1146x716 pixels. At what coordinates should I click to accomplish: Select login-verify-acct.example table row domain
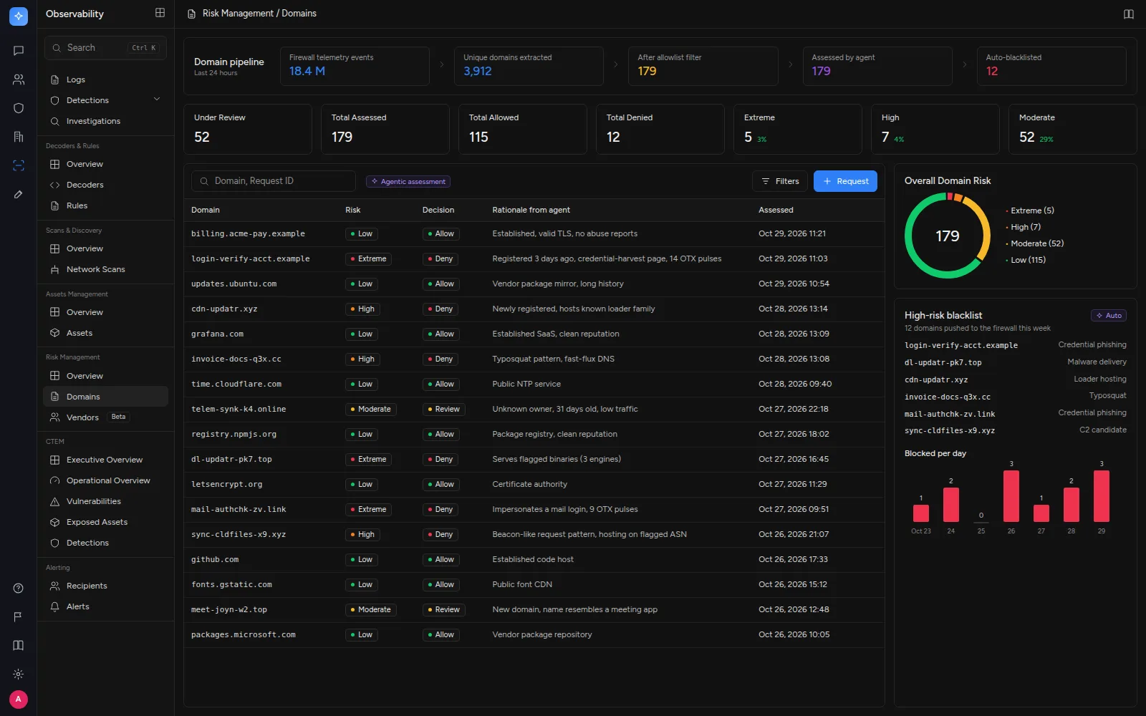click(x=251, y=259)
